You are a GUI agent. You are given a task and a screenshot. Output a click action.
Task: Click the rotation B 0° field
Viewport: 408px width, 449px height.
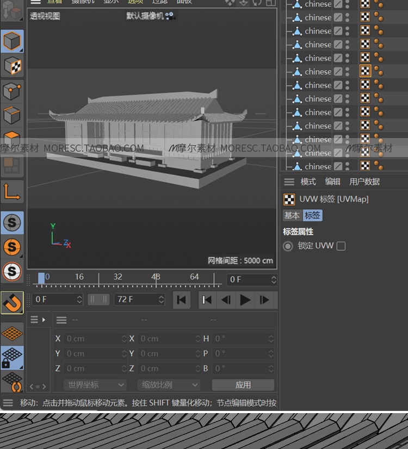pyautogui.click(x=243, y=369)
